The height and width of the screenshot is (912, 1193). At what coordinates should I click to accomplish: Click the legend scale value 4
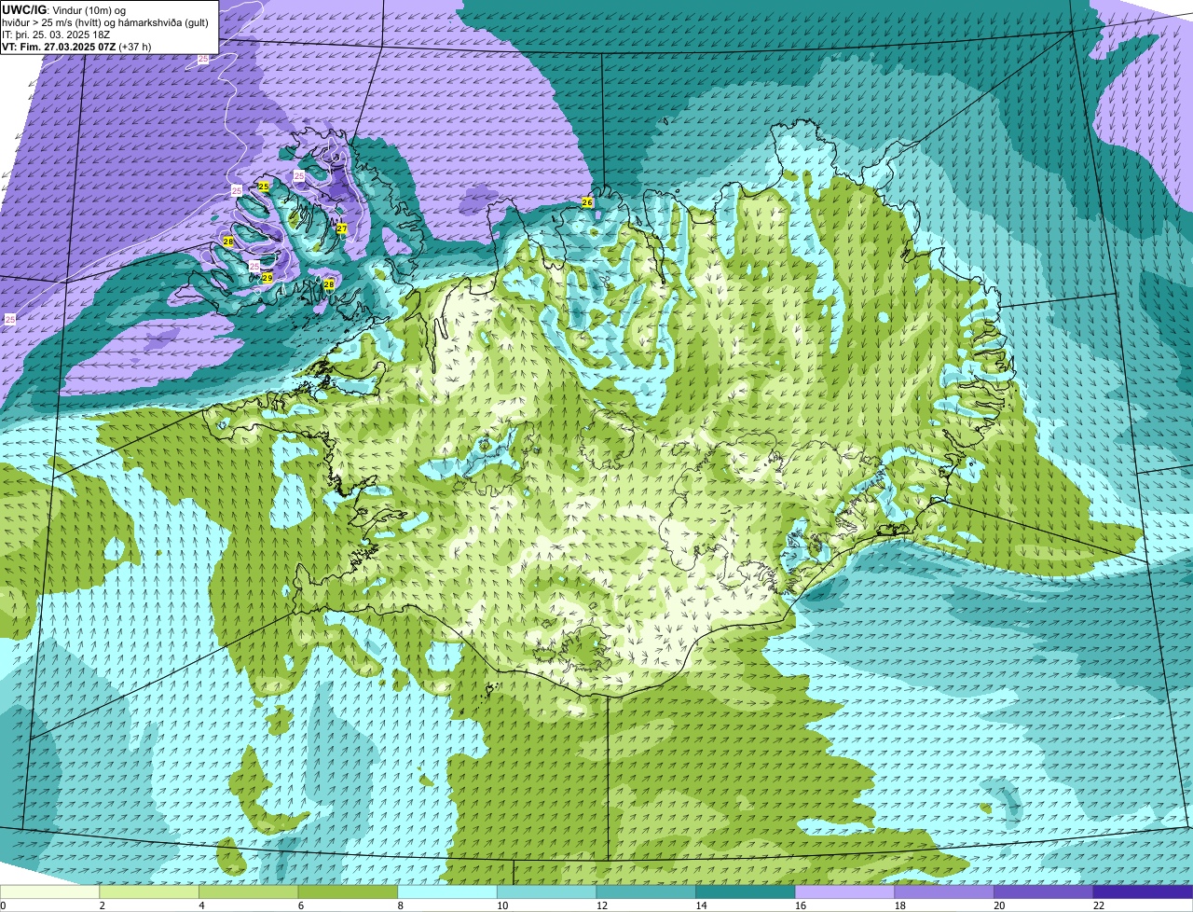[x=202, y=905]
